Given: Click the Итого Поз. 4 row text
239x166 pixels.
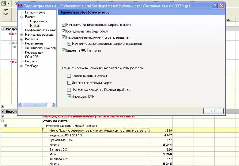Looking at the screenshot, I should 98,131.
